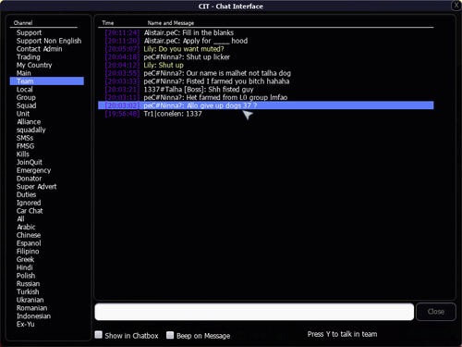The height and width of the screenshot is (347, 462).
Task: Select the highlighted Team channel
Action: point(47,81)
